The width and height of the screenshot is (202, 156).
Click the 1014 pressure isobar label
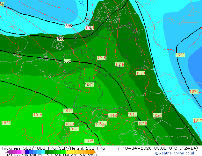pyautogui.click(x=90, y=28)
